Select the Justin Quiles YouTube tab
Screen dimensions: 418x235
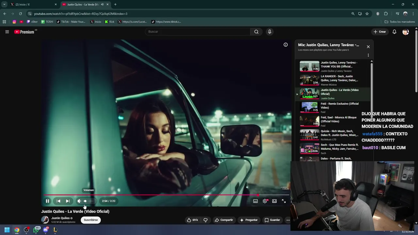tap(86, 5)
